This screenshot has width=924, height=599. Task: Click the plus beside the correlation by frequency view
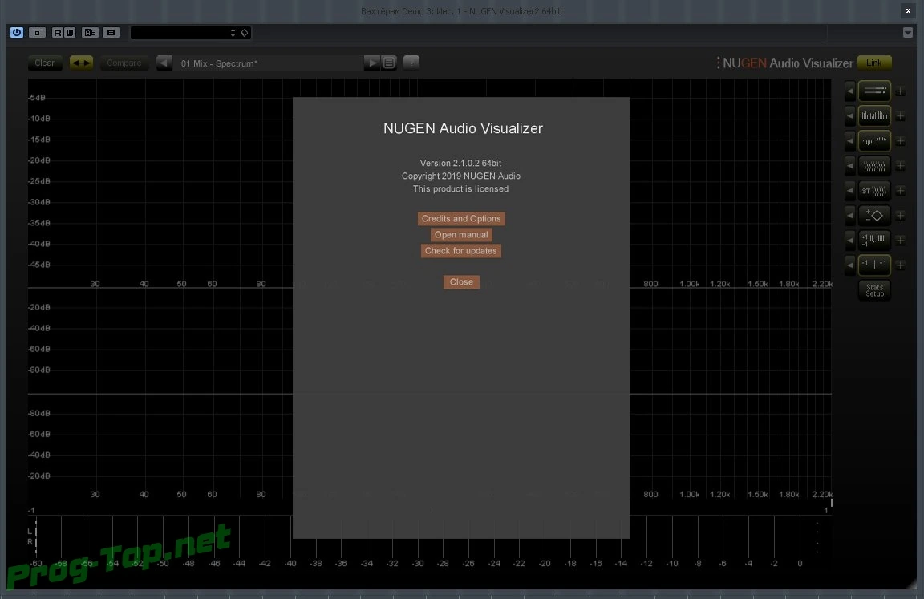coord(901,241)
